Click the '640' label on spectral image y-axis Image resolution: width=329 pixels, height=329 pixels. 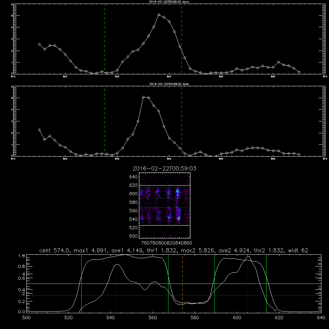(x=134, y=177)
